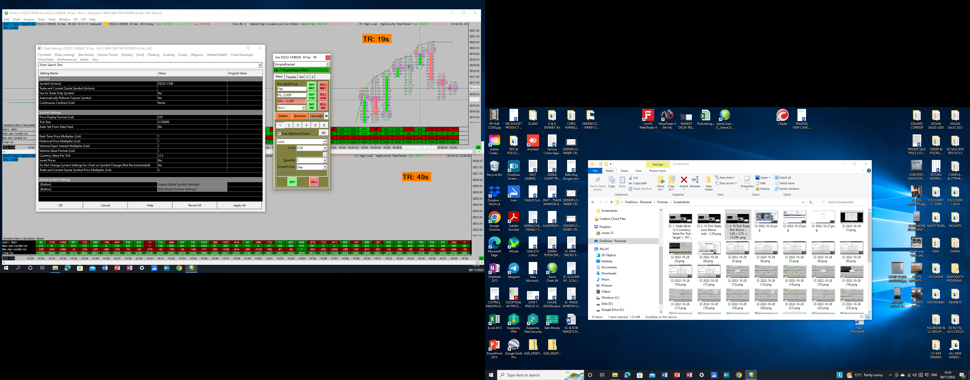The height and width of the screenshot is (380, 970).
Task: Click Revert All in Chart Settings
Action: [195, 206]
